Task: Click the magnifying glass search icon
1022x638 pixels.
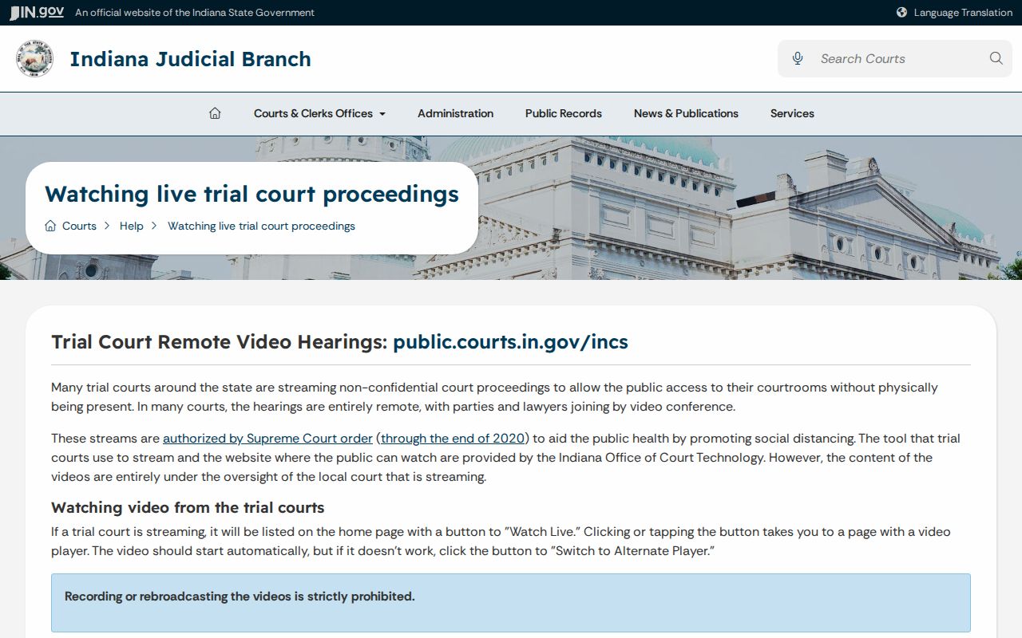Action: 996,58
